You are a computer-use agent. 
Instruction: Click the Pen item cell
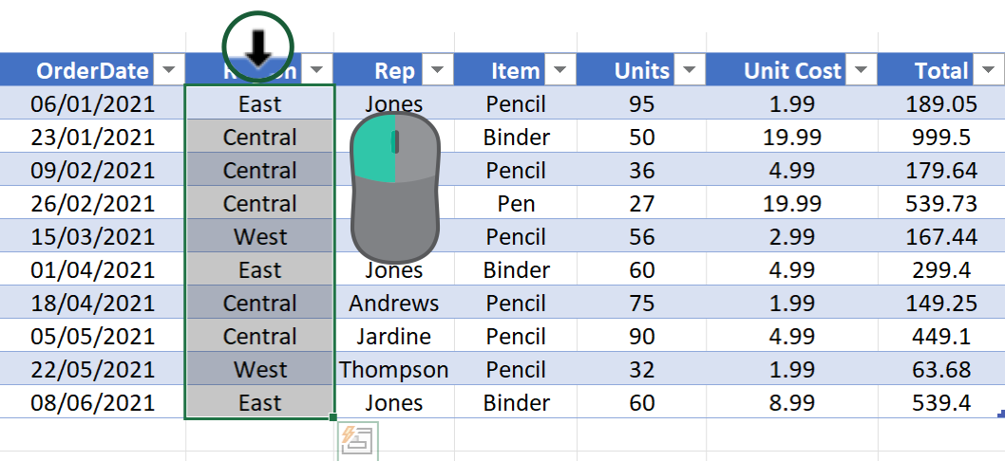point(516,204)
